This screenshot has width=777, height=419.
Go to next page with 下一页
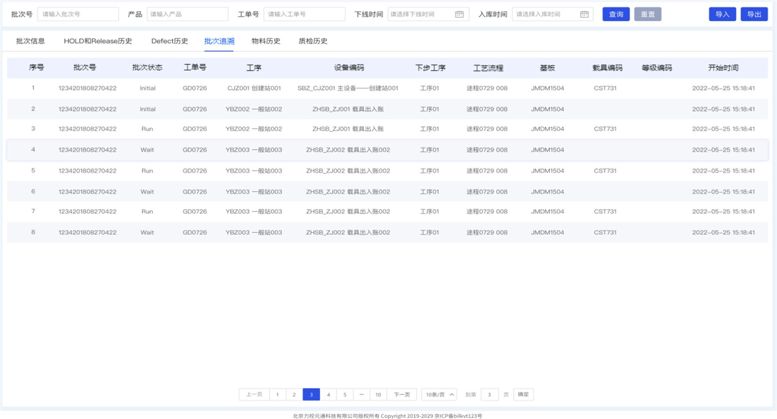click(x=401, y=394)
